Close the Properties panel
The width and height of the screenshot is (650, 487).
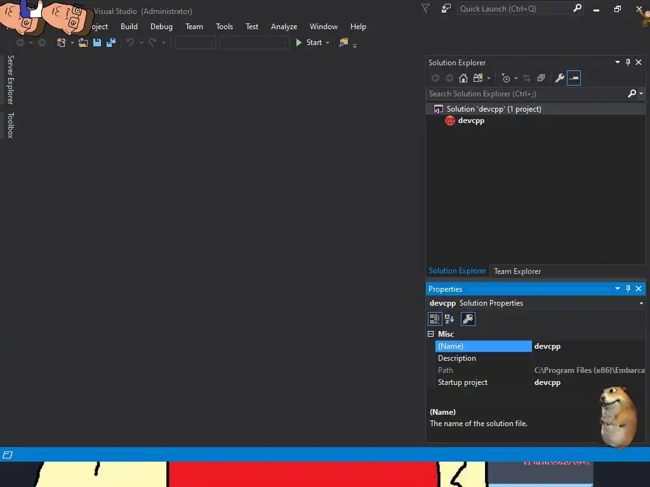point(639,289)
